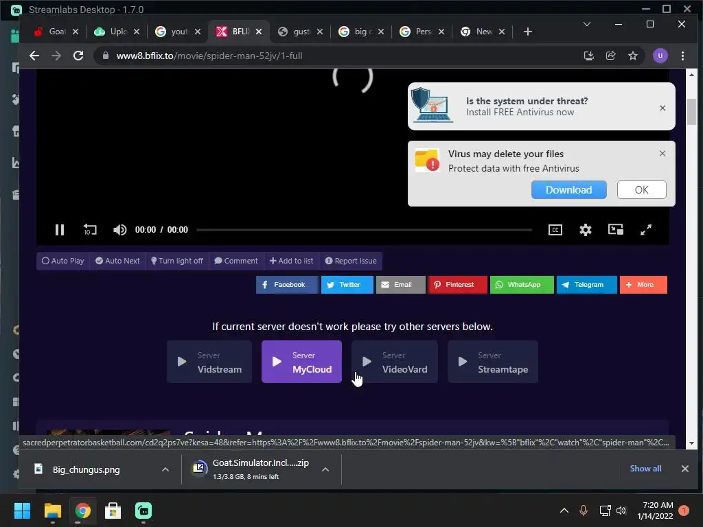
Task: Toggle Auto Next option
Action: point(117,261)
